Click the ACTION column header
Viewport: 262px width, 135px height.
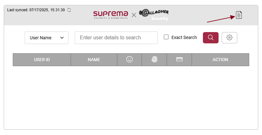[x=220, y=60]
